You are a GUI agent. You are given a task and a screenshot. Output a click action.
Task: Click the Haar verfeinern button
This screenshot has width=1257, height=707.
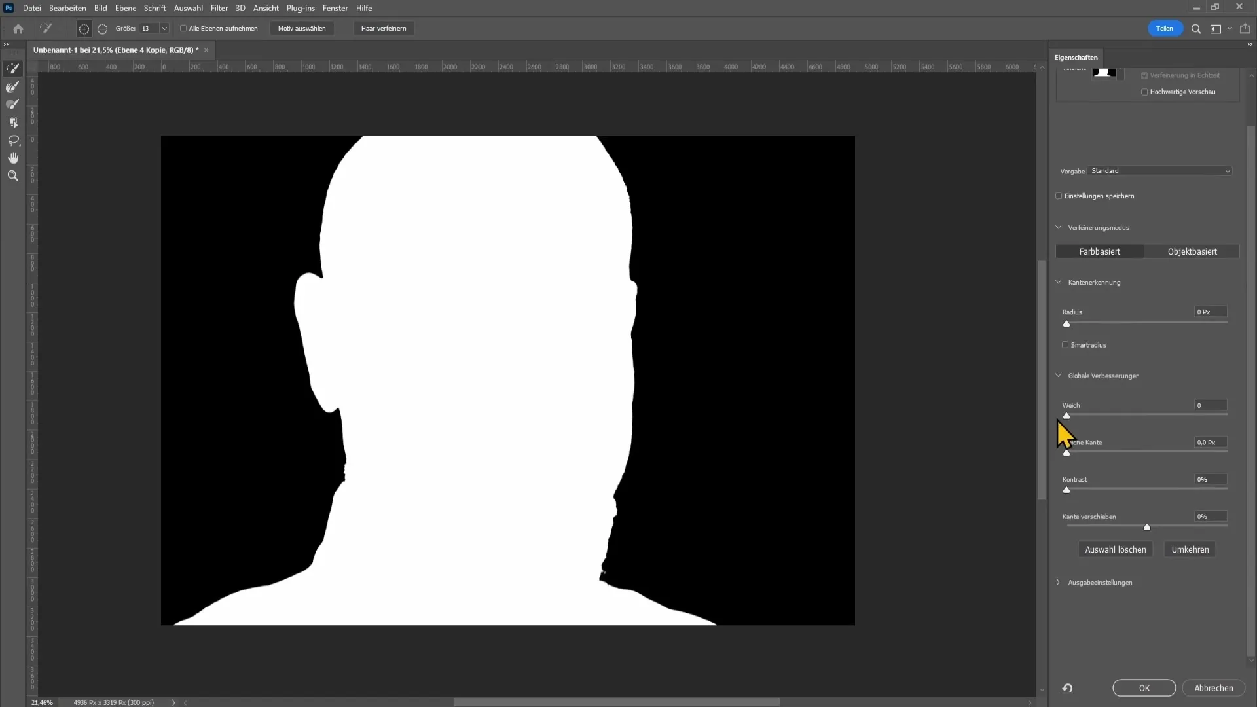384,29
